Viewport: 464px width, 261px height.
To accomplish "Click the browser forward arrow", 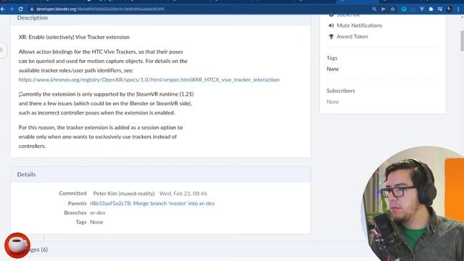I will tap(12, 9).
